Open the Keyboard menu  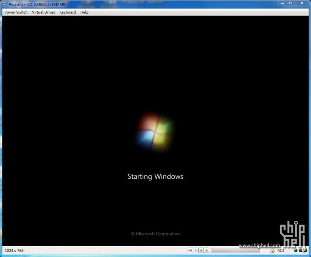[x=67, y=12]
